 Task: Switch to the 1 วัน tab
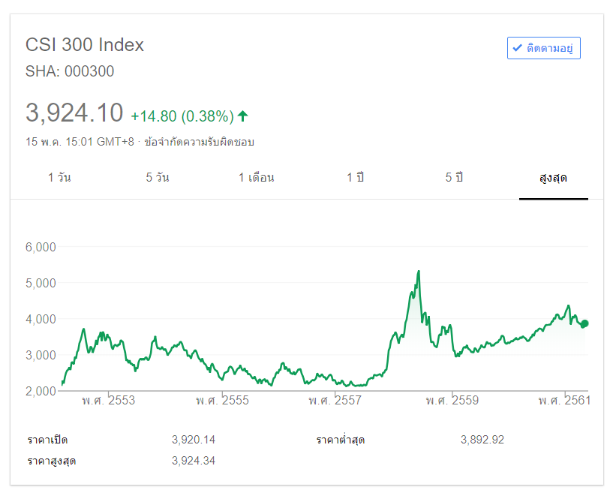click(59, 178)
